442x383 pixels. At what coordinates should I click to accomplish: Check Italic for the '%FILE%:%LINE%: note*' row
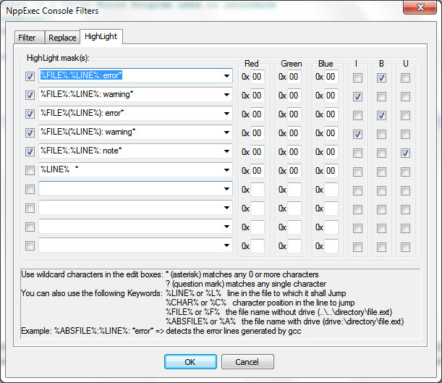pos(357,153)
